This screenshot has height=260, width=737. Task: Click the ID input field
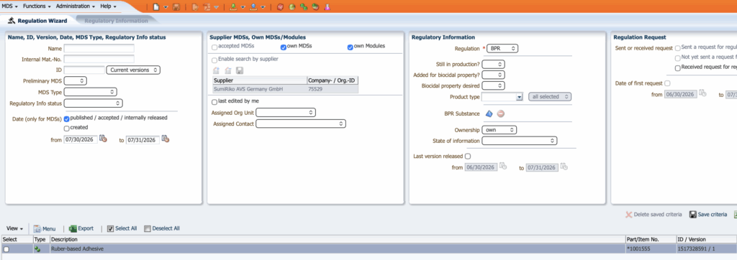pyautogui.click(x=84, y=70)
